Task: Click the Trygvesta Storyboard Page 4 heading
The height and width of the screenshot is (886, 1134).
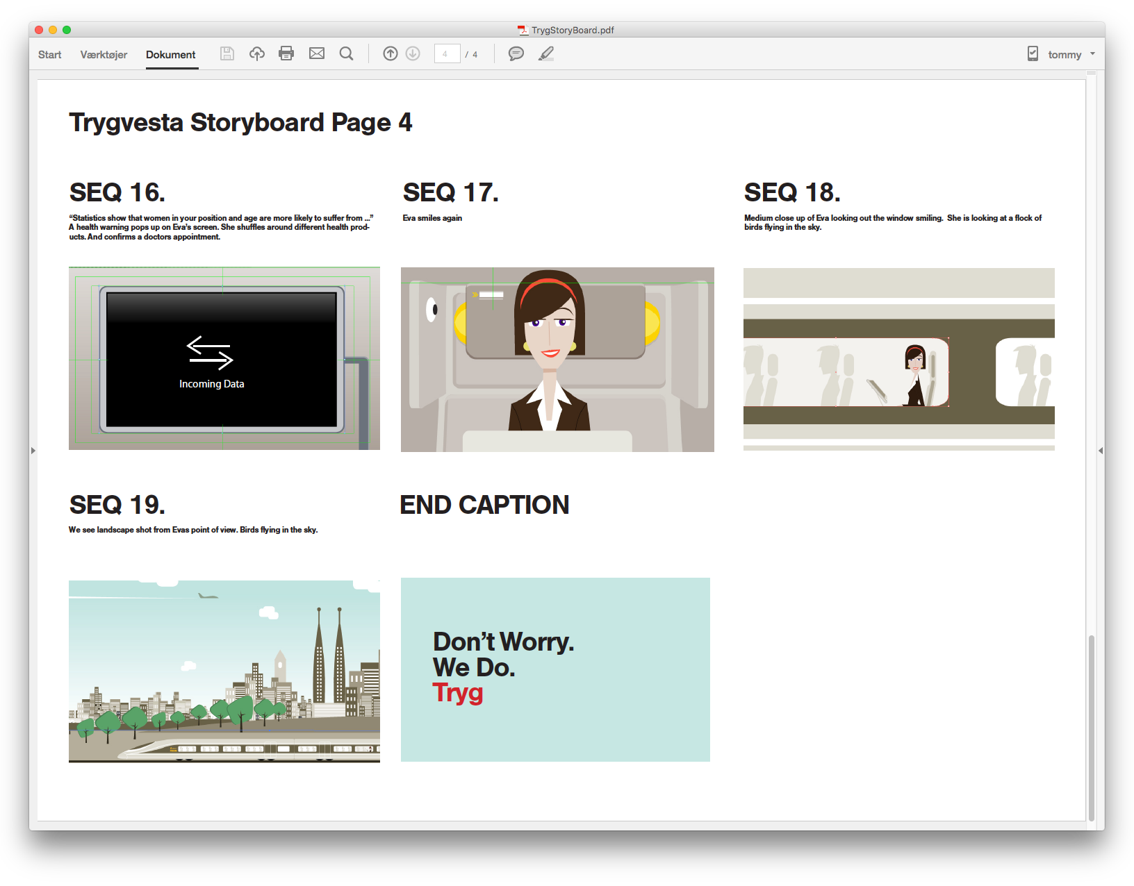Action: point(240,123)
